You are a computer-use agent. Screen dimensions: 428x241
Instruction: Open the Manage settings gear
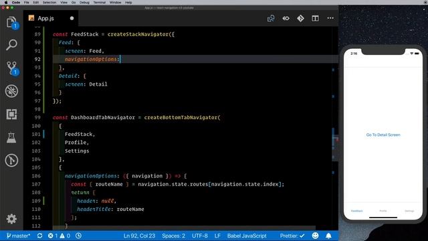[11, 219]
